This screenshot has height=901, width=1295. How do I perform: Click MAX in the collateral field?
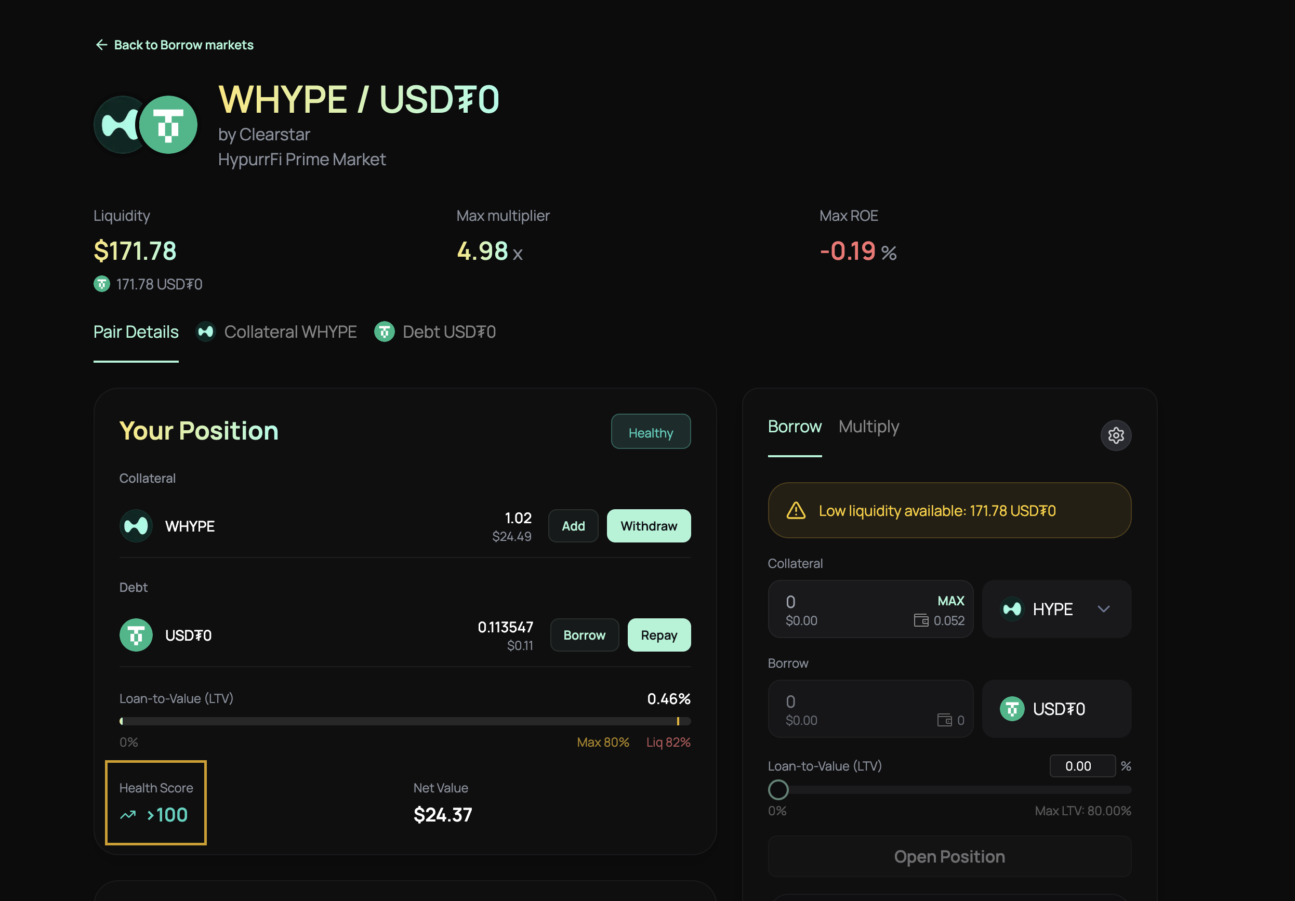tap(950, 601)
